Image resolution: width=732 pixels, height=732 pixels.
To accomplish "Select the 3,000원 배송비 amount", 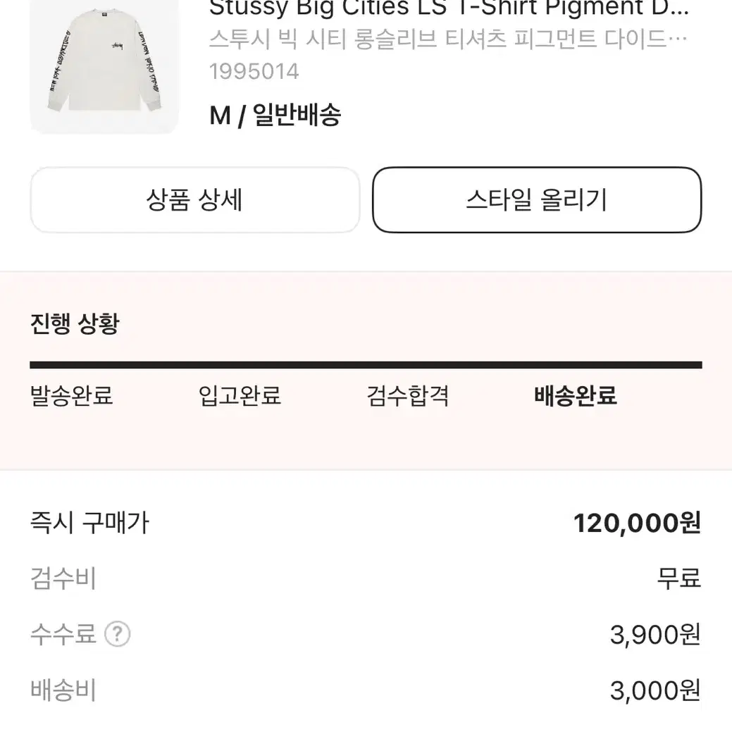I will tap(655, 690).
